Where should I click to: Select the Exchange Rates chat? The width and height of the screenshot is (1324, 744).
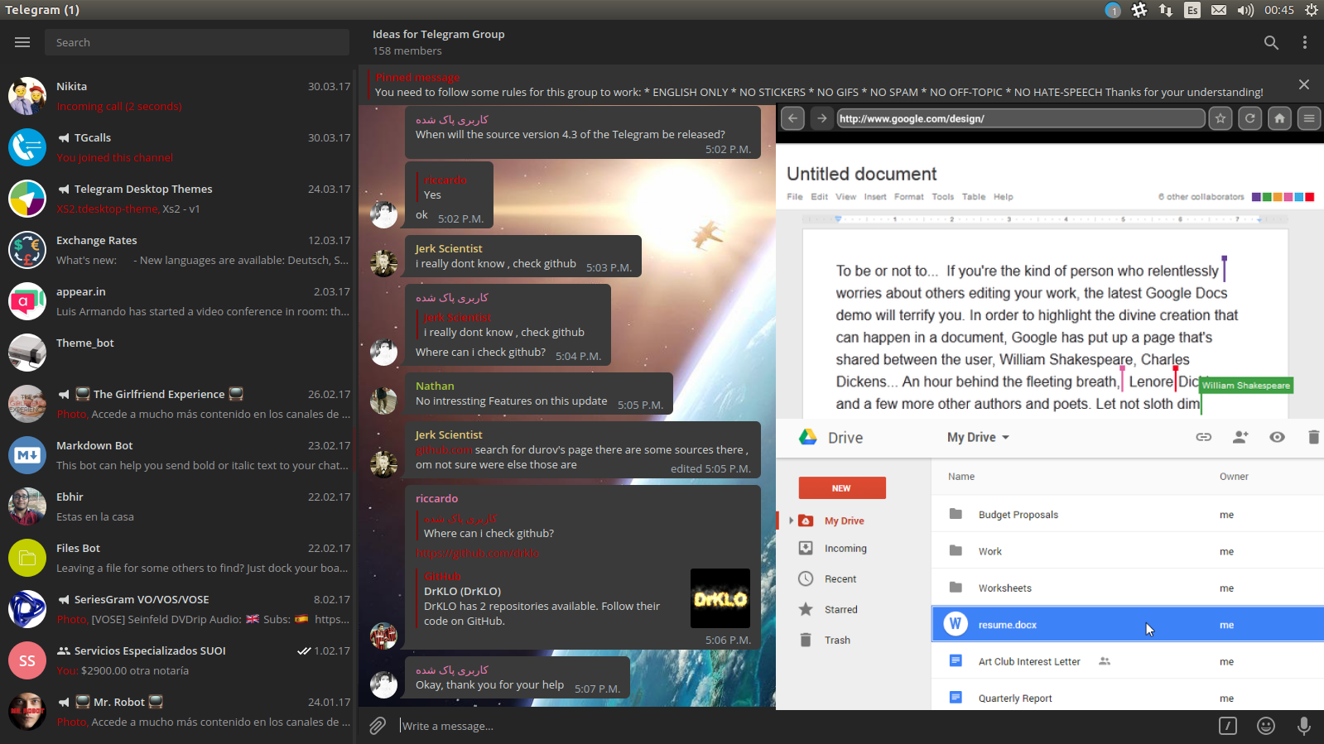pos(178,250)
